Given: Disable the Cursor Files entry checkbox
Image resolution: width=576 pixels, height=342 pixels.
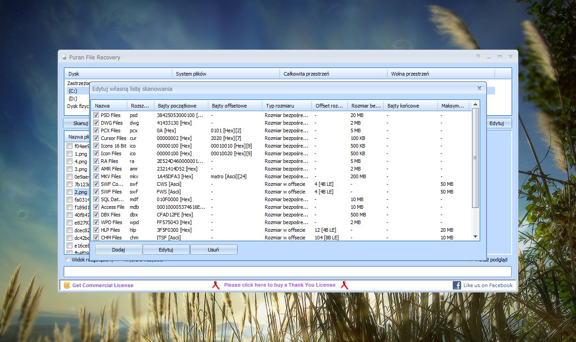Looking at the screenshot, I should 96,138.
